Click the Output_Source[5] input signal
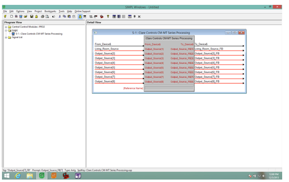This screenshot has height=182, width=289. pos(105,68)
